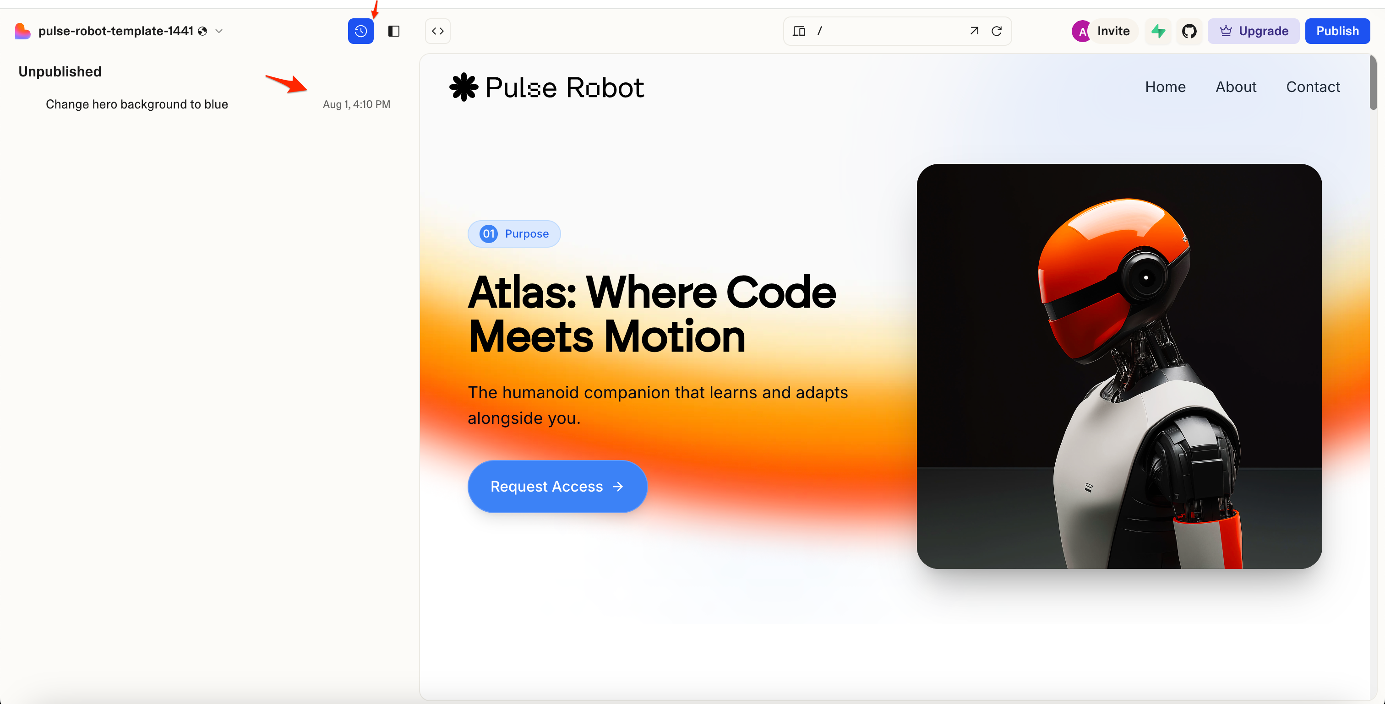1385x704 pixels.
Task: Toggle the sidebar panel layout icon
Action: 393,31
